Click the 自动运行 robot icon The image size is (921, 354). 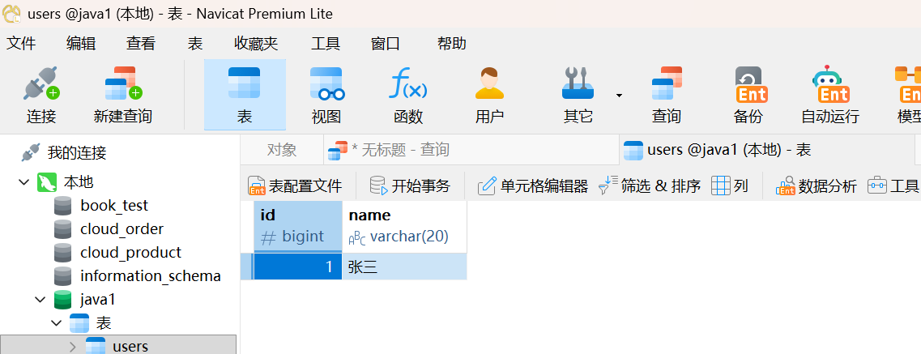830,85
